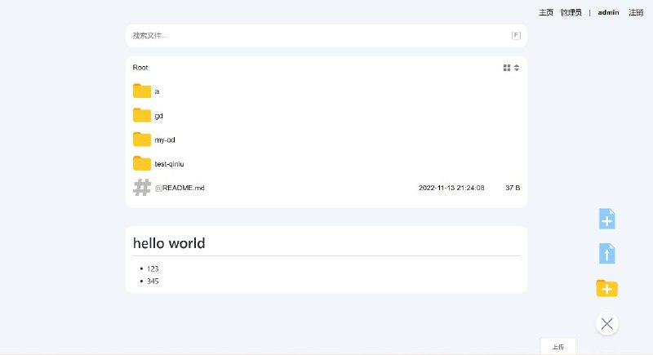Open the gd folder icon
The width and height of the screenshot is (653, 355).
click(x=142, y=115)
